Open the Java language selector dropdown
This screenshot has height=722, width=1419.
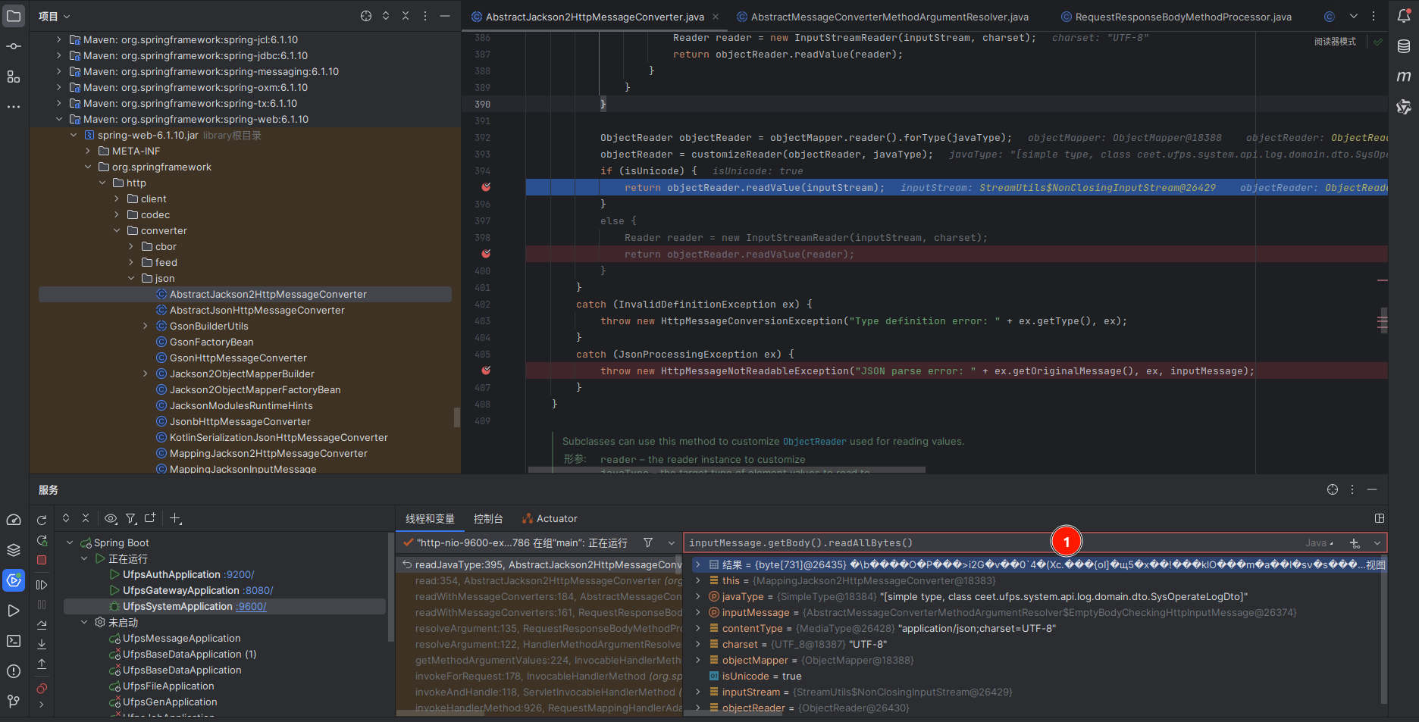tap(1320, 543)
